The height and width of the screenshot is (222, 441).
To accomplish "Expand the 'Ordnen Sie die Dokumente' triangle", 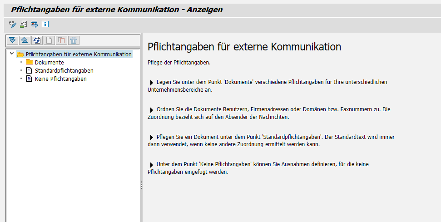I will pos(151,110).
